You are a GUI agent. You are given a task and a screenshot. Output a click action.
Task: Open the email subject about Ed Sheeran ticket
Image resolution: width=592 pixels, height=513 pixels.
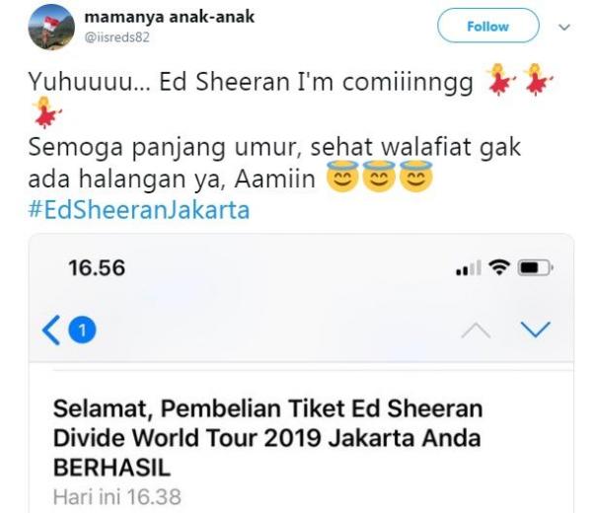click(267, 438)
